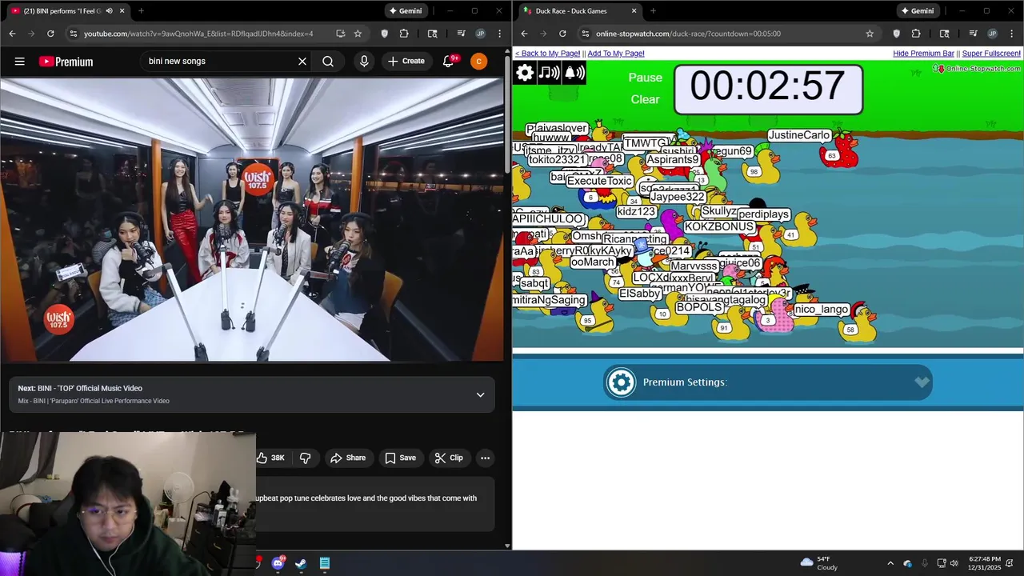
Task: Open a new tab in Duck Race window
Action: (653, 11)
